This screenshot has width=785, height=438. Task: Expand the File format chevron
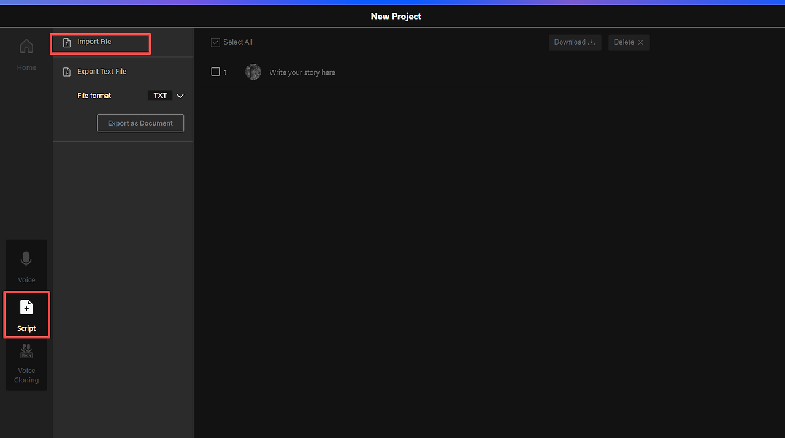180,96
